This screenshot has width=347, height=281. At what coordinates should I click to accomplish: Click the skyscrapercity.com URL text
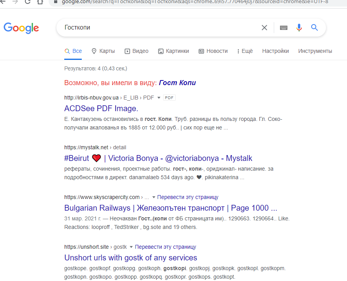[102, 197]
